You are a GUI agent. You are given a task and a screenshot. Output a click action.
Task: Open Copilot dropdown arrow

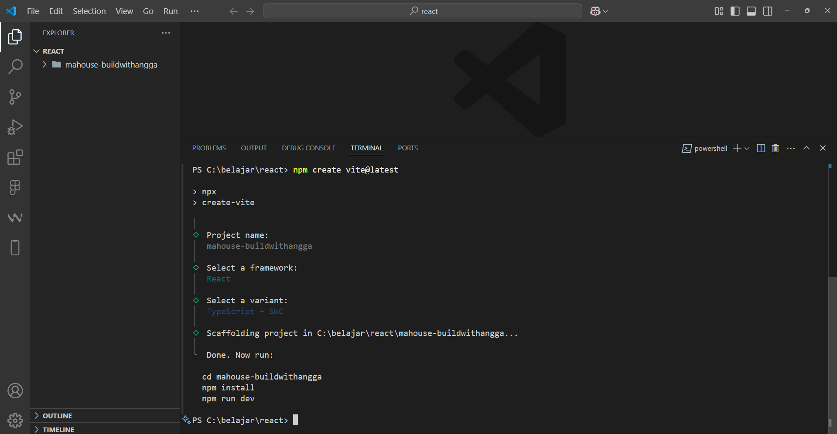[605, 11]
